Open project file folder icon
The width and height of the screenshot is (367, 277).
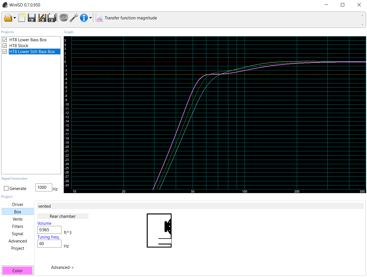click(x=8, y=18)
